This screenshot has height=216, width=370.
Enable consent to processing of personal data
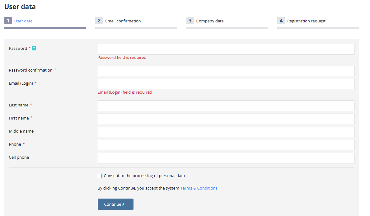(100, 176)
